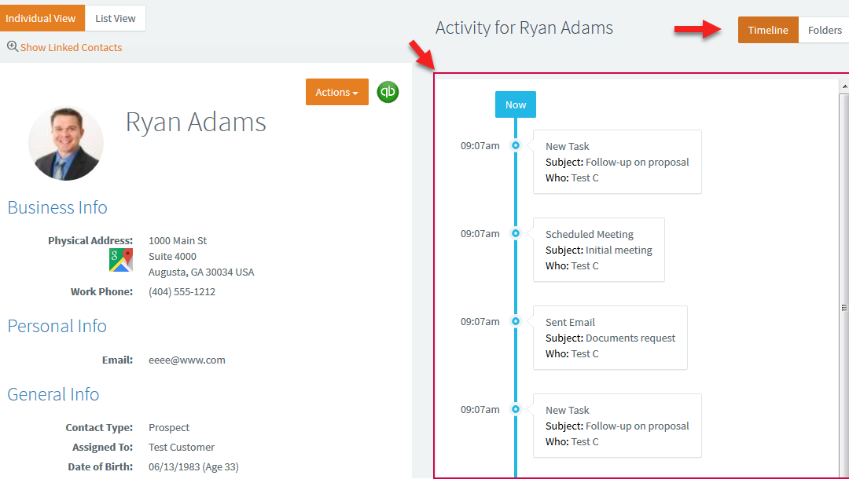
Task: Keep Timeline view active by clicking Timeline
Action: pos(768,30)
